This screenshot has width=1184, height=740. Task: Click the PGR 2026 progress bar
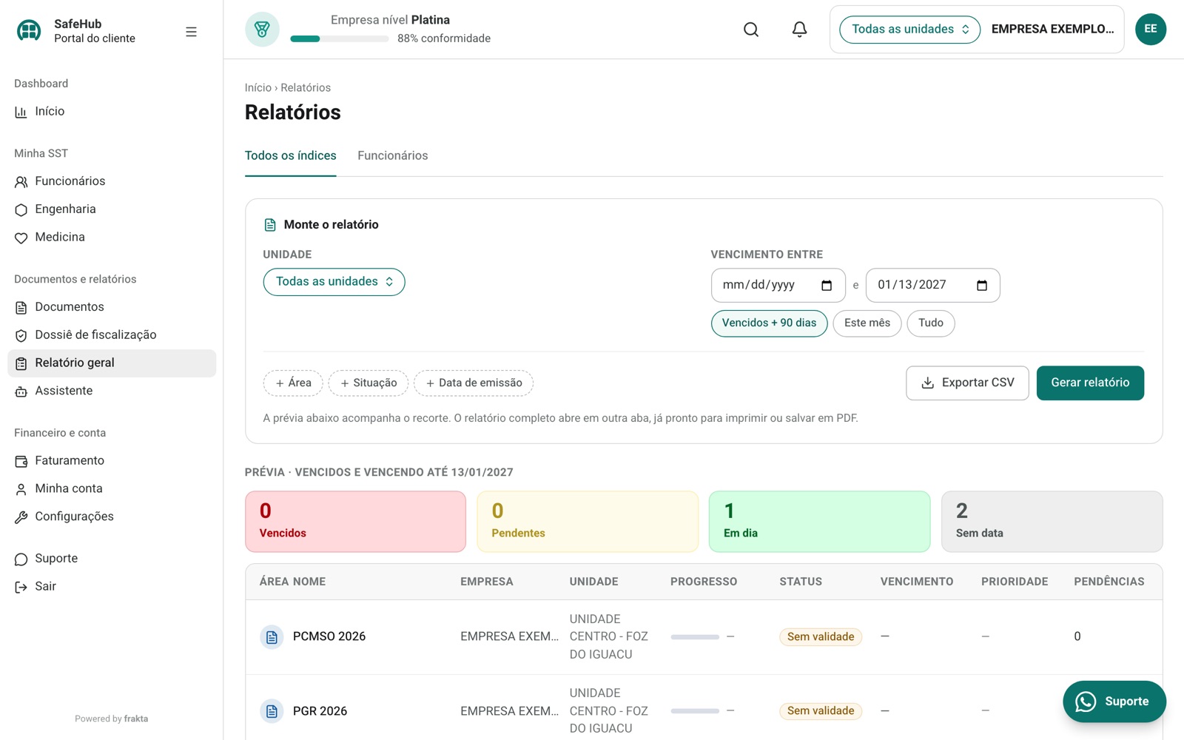coord(695,711)
